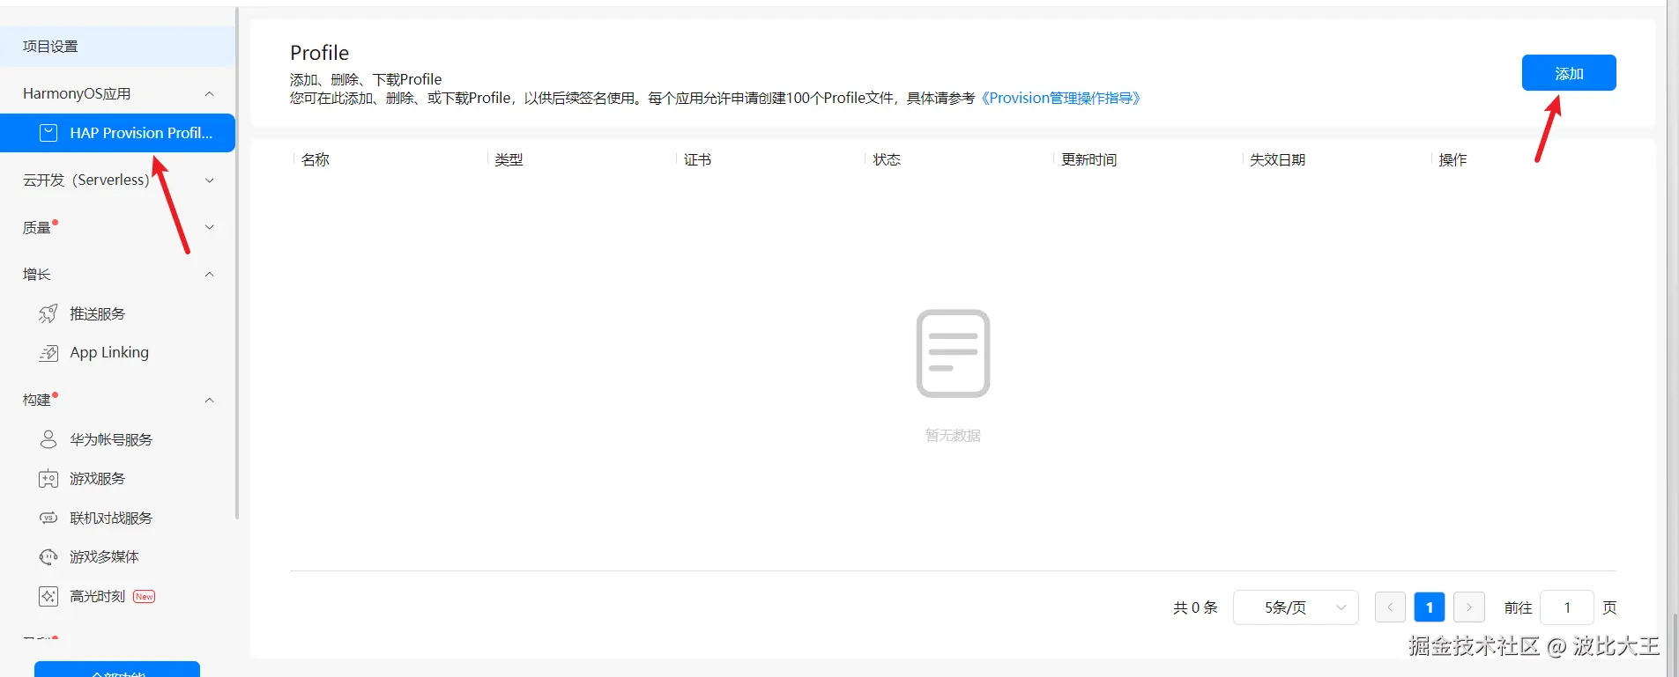1679x677 pixels.
Task: Collapse the 构建 section
Action: (x=210, y=401)
